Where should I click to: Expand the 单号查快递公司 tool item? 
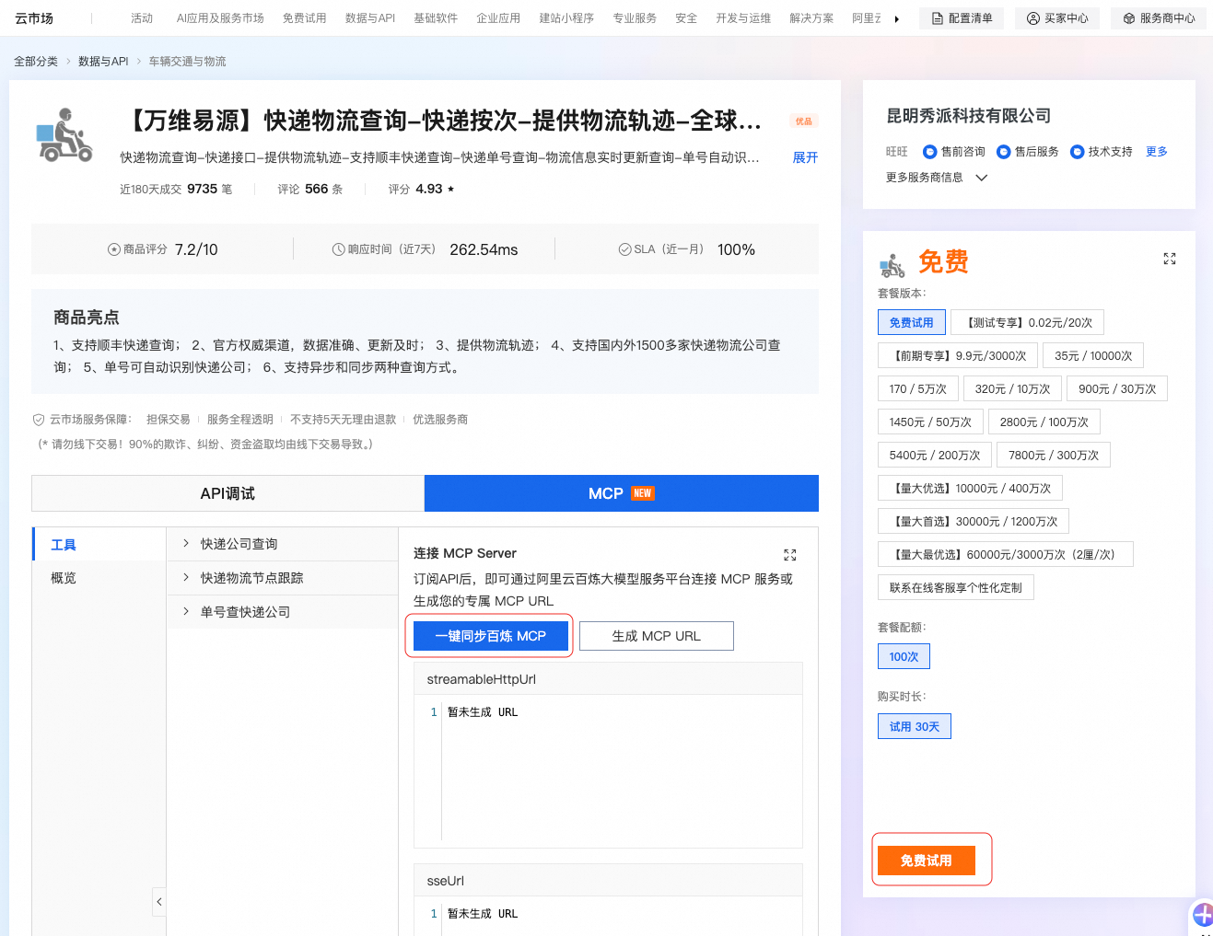[x=282, y=612]
